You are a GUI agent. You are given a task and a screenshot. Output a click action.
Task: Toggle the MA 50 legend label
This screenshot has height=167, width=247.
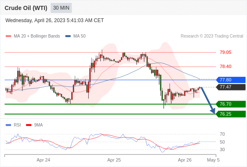pos(80,36)
